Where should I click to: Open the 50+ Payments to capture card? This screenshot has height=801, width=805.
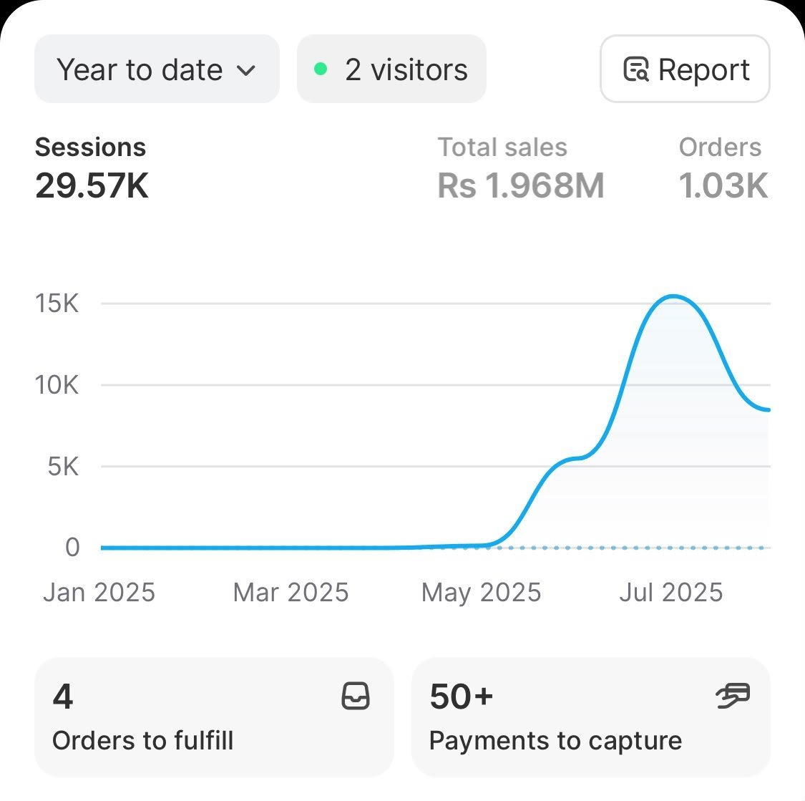click(591, 717)
